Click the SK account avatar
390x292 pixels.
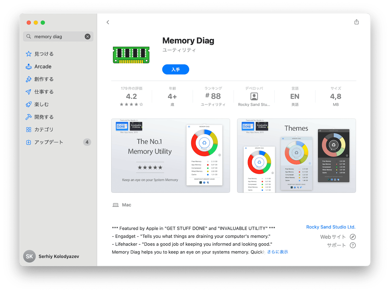[30, 256]
